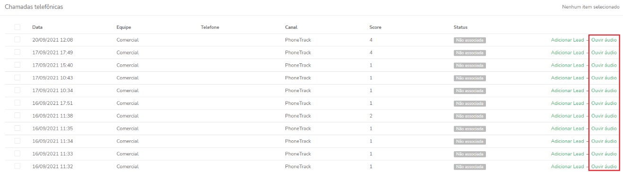Click Adicionar Lead on 16/09/2021 11:38 row

point(567,116)
